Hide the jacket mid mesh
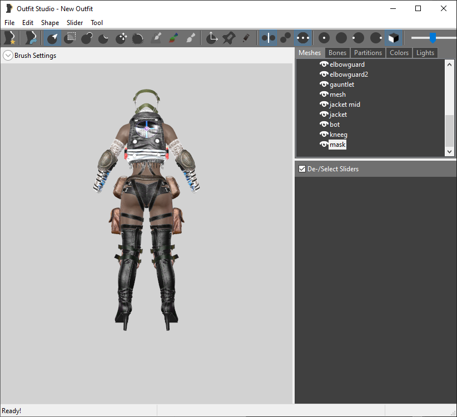Viewport: 457px width, 417px height. 324,105
